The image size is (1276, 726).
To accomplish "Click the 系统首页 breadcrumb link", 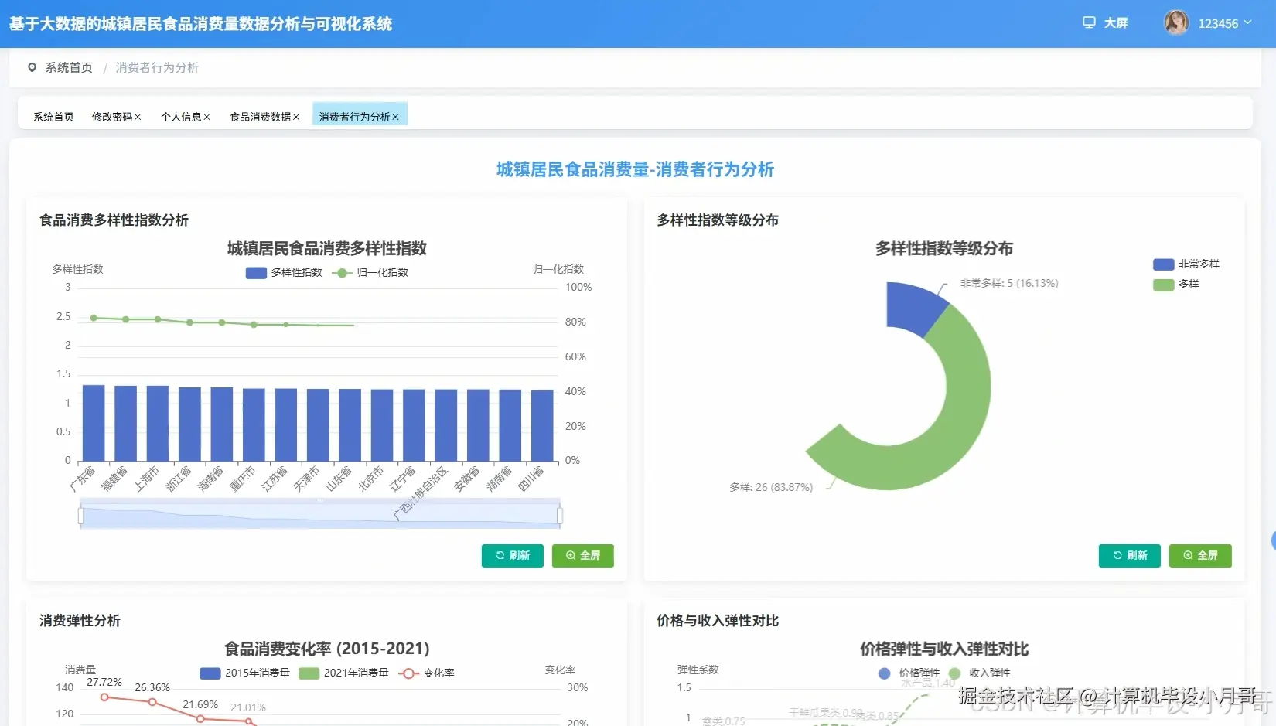I will coord(69,67).
